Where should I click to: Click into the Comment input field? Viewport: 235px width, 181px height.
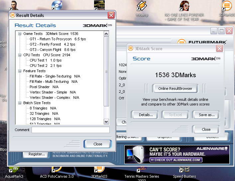point(70,130)
